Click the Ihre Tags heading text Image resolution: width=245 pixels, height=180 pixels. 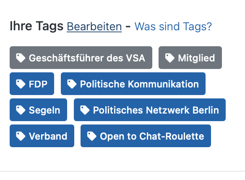click(36, 26)
